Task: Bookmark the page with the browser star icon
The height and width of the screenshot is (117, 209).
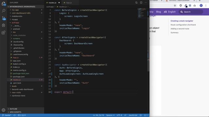Action: coord(175,6)
